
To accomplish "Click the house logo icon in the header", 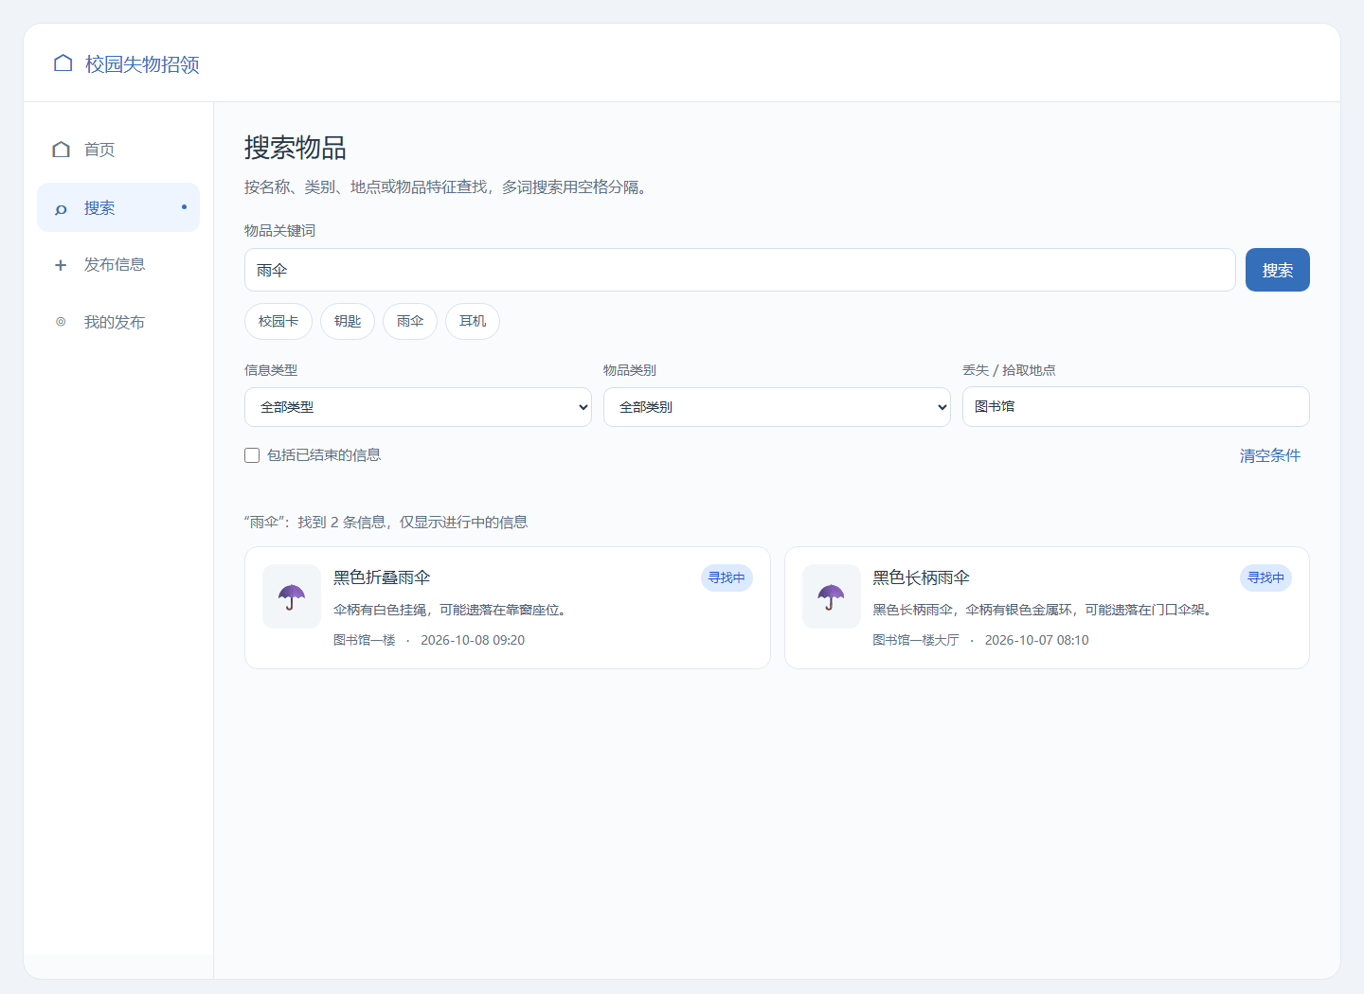I will click(x=63, y=63).
